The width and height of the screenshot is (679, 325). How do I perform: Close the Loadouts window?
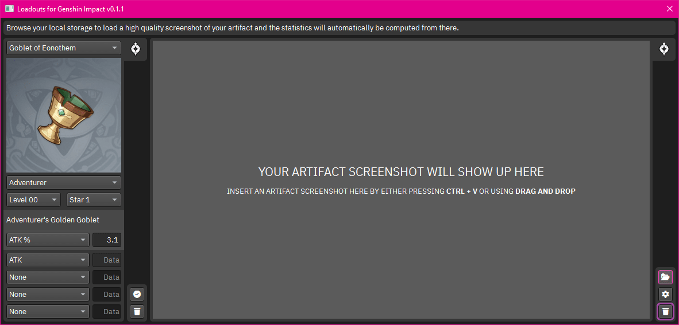669,9
